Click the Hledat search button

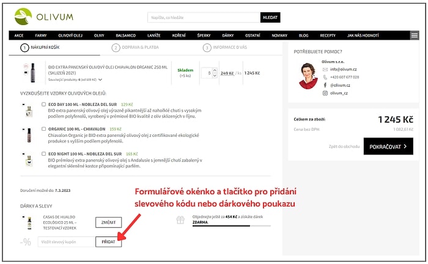tap(270, 18)
